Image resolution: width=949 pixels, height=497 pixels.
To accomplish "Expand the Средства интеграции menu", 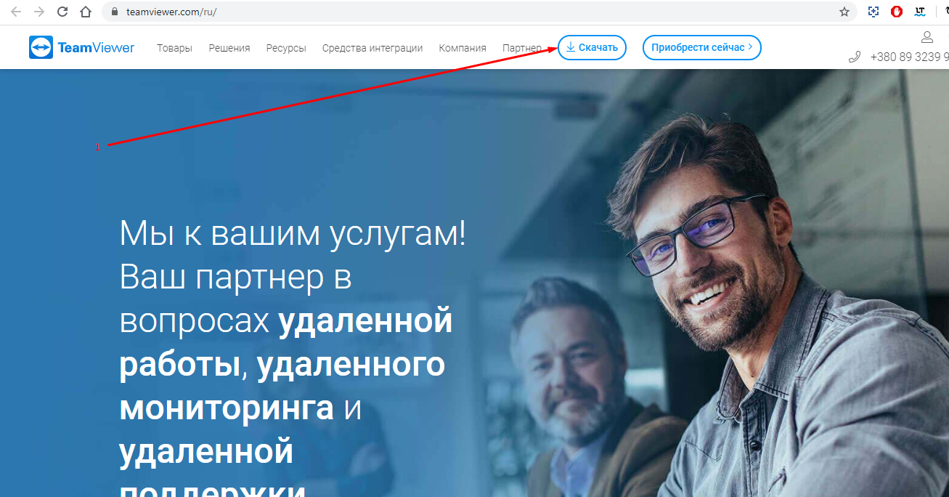I will click(x=372, y=48).
